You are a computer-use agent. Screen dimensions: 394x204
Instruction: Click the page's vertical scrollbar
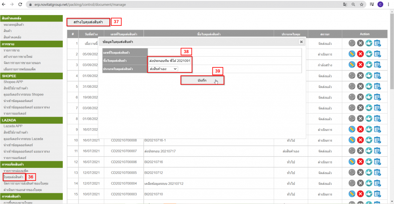[391, 58]
